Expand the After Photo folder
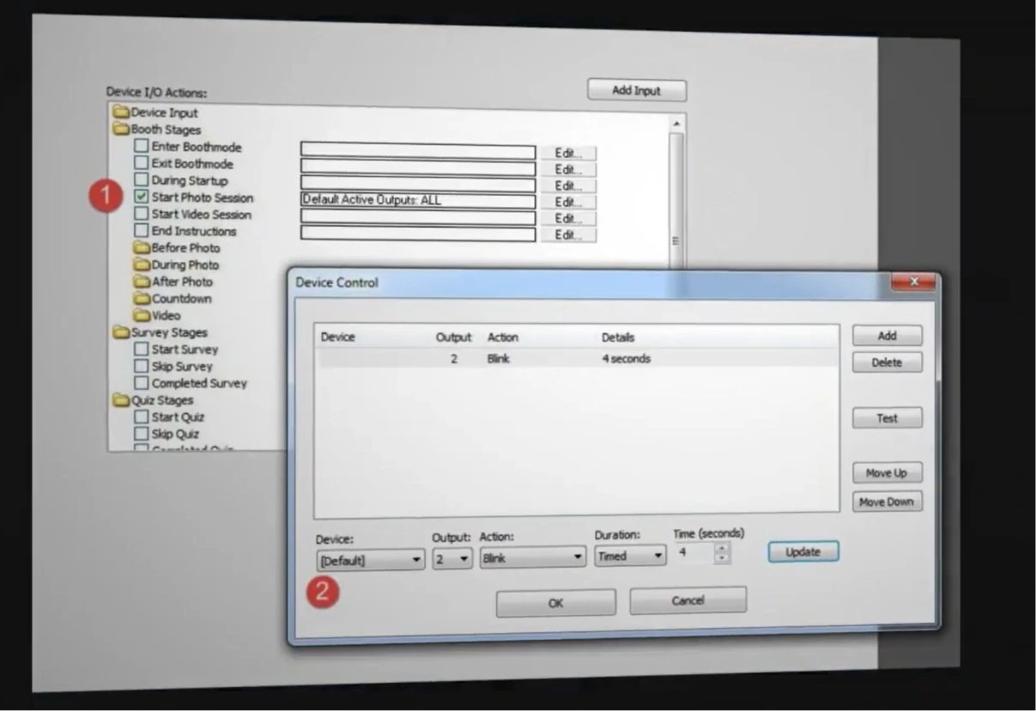The width and height of the screenshot is (1036, 711). click(x=173, y=282)
